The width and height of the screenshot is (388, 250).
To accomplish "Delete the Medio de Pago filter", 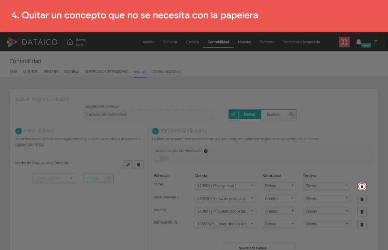I will coord(139,164).
